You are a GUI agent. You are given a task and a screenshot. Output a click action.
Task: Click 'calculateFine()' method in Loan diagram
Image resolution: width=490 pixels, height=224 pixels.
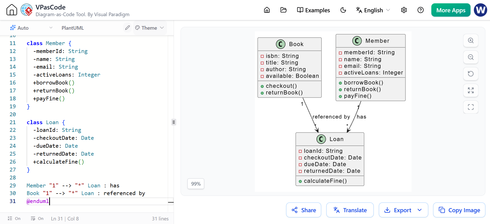coord(325,181)
